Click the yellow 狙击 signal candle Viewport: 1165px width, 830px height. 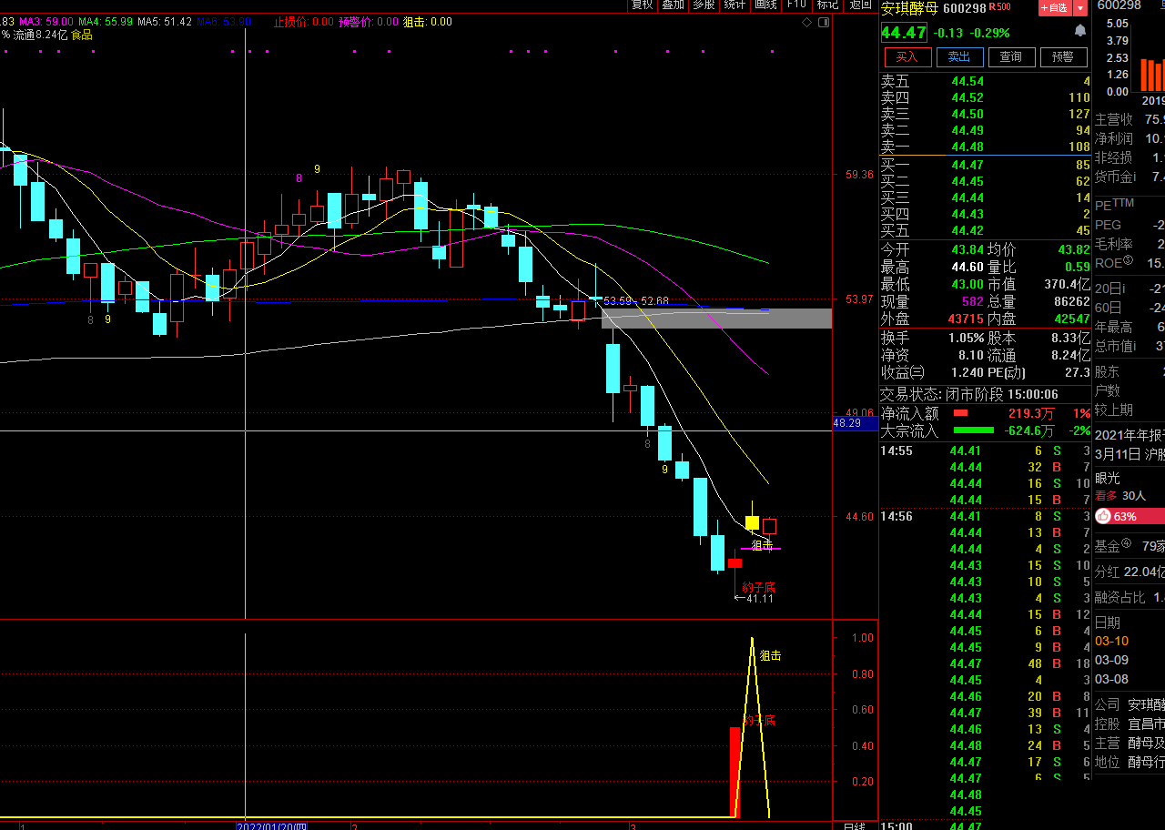pos(752,521)
